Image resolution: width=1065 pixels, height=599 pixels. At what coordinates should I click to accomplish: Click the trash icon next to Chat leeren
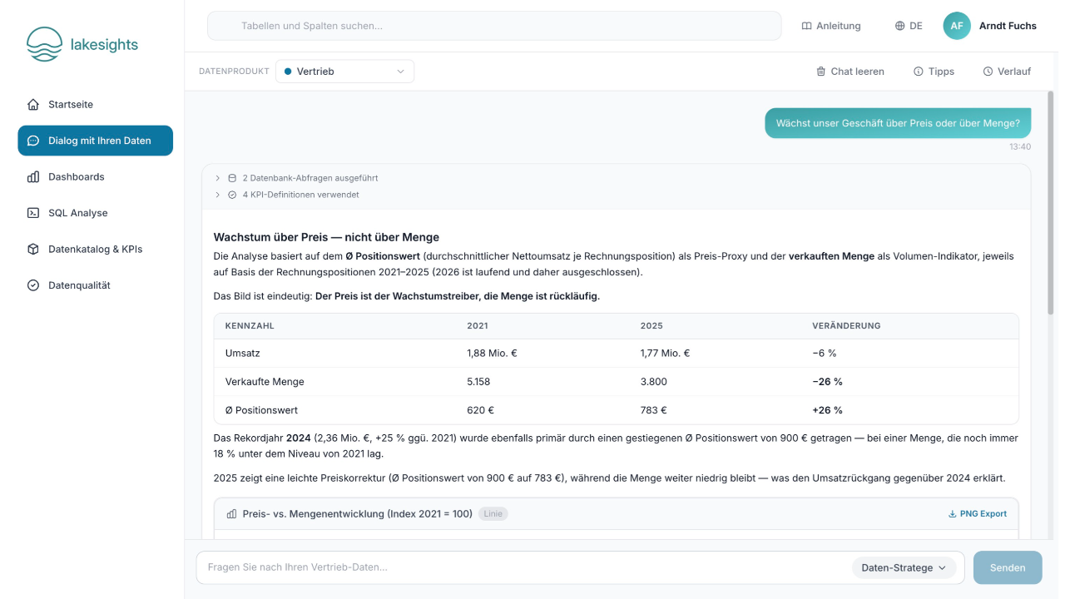click(x=821, y=72)
